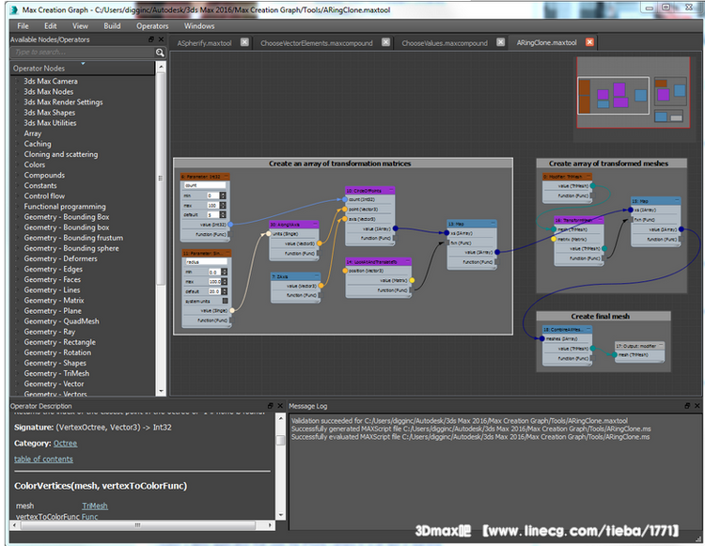This screenshot has width=705, height=546.
Task: Open the File menu
Action: pyautogui.click(x=23, y=26)
